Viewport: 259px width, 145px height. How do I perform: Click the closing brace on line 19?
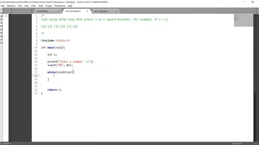[48, 79]
